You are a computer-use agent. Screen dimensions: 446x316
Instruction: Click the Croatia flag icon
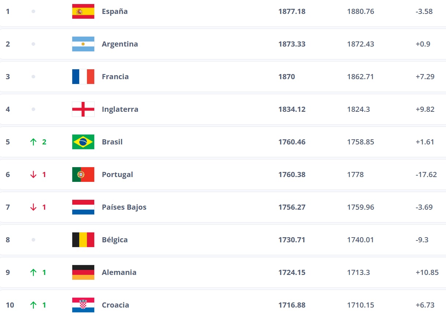click(x=83, y=305)
